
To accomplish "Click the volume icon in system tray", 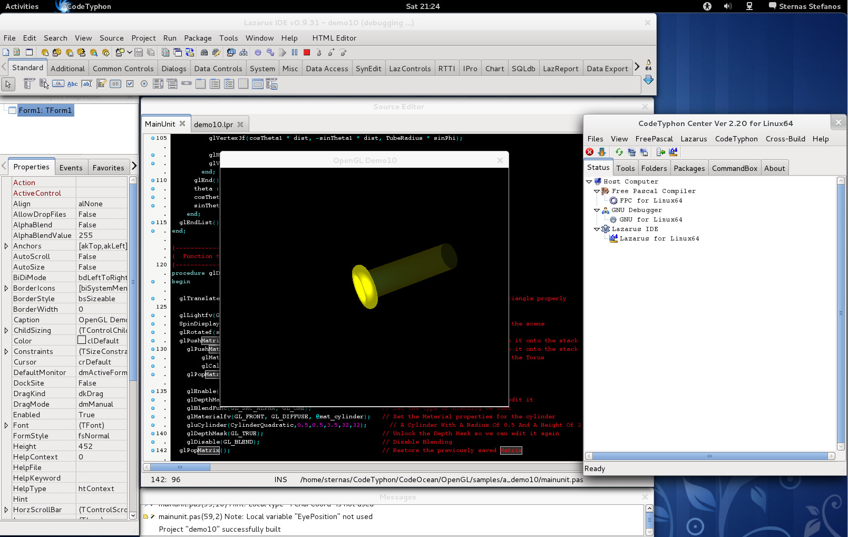I will coord(728,6).
